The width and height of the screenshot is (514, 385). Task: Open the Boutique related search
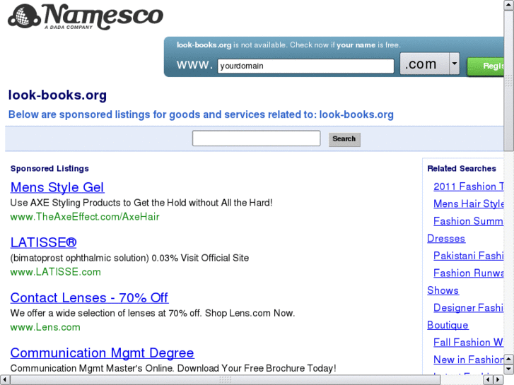[448, 325]
